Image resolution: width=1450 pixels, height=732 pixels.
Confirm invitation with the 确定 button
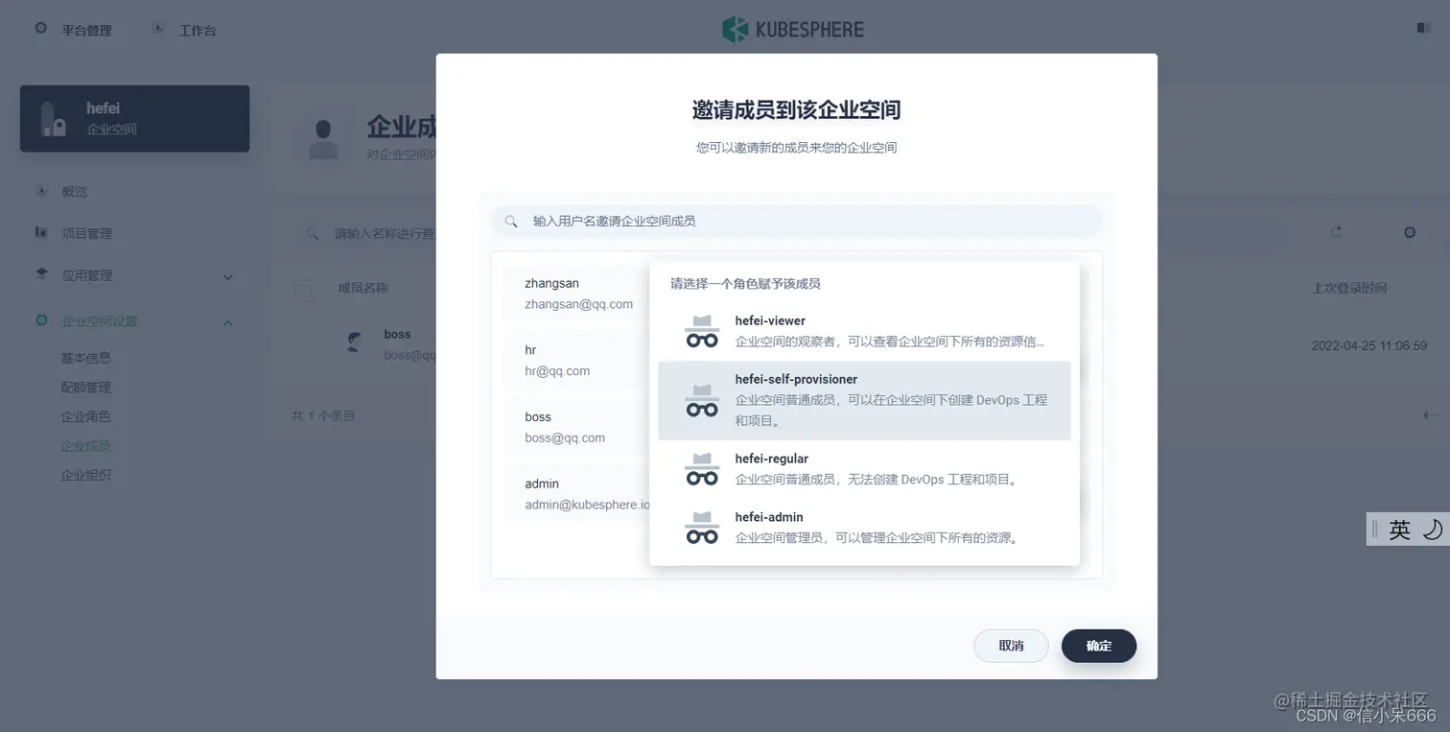tap(1097, 646)
